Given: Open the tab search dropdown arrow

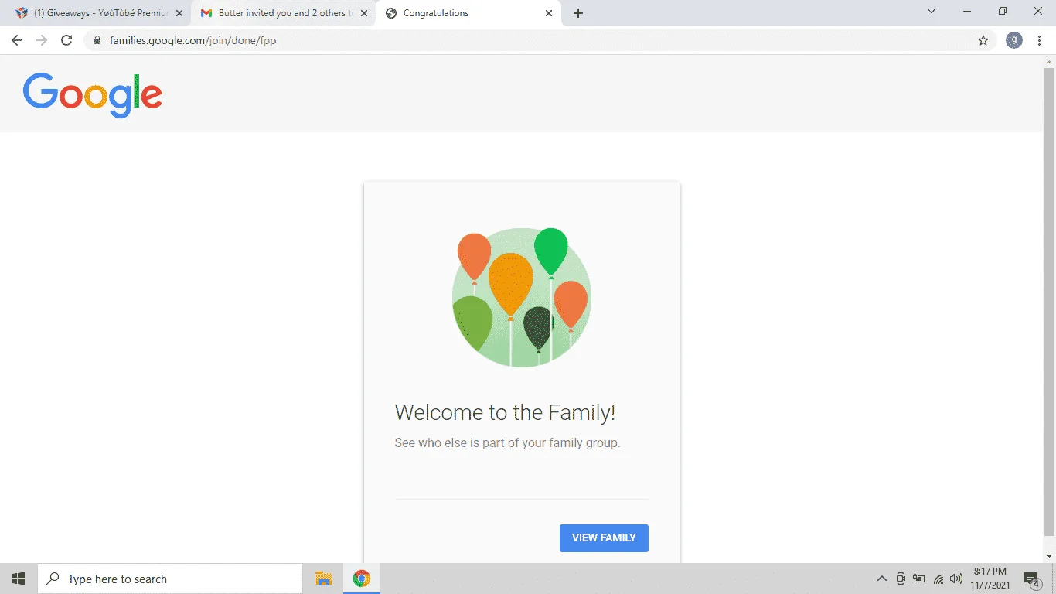Looking at the screenshot, I should [x=932, y=11].
